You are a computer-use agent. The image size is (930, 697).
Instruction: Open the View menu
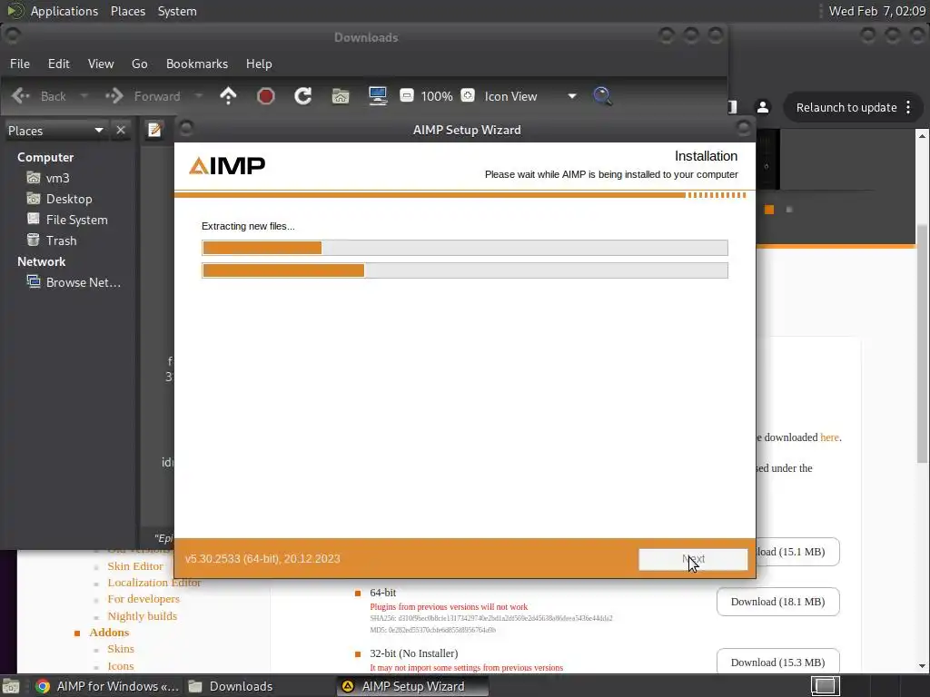point(101,64)
